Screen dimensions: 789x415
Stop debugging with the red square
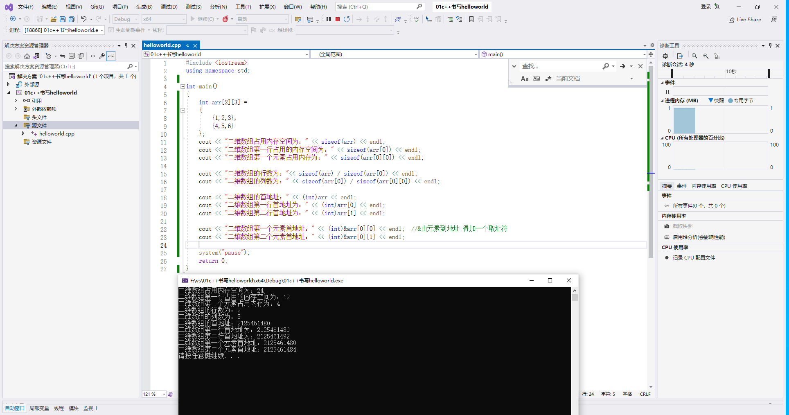(x=338, y=19)
